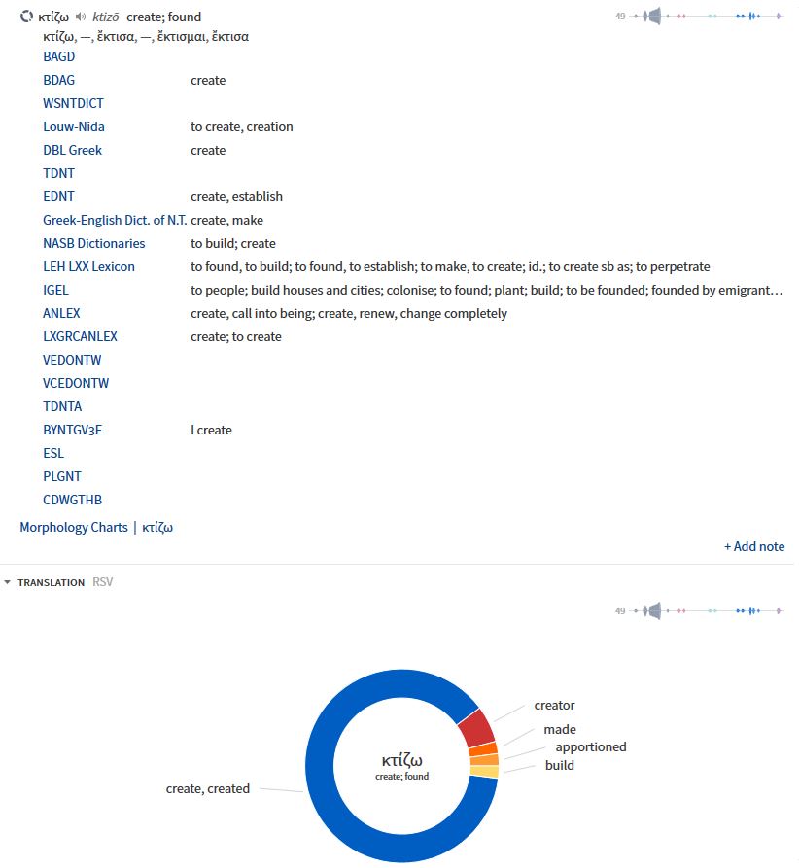Viewport: 799px width, 868px height.
Task: Play the κτίζω pronunciation audio
Action: point(80,17)
